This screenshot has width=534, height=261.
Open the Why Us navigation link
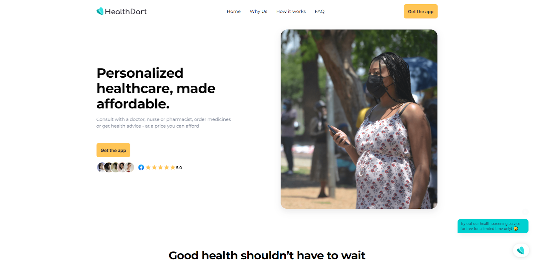click(x=258, y=11)
